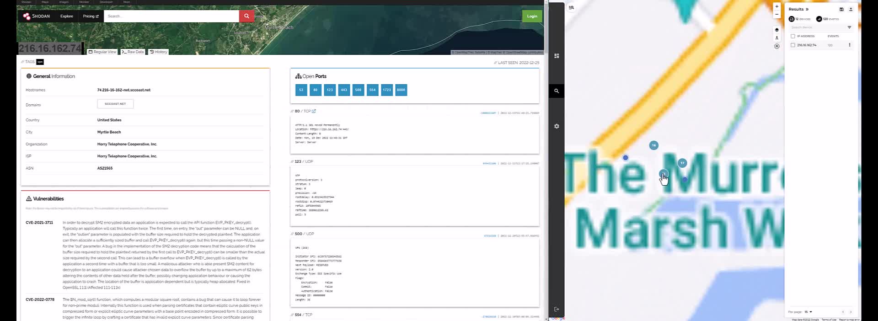Screen dimensions: 878x321
Task: Select open port 8888 button
Action: [x=401, y=90]
